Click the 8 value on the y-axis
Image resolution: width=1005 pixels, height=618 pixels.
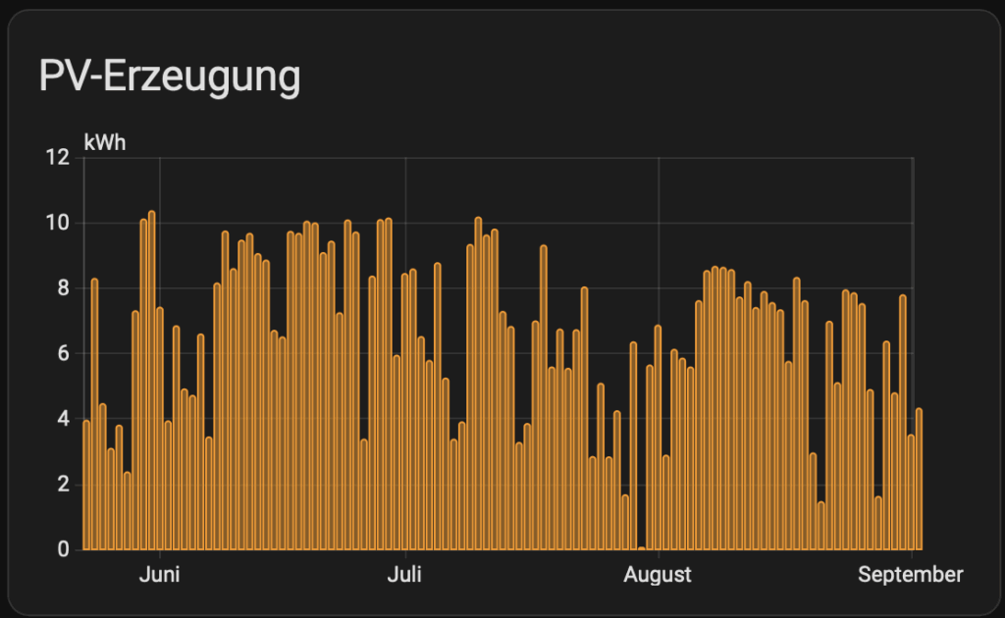62,288
